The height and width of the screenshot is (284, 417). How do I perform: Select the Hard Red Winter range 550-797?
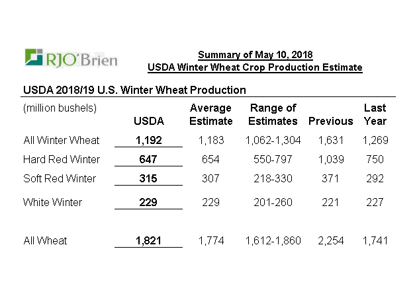pyautogui.click(x=272, y=159)
